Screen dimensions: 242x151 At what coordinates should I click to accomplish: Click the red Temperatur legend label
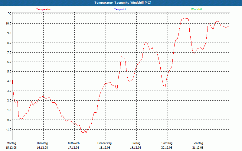pyautogui.click(x=44, y=9)
